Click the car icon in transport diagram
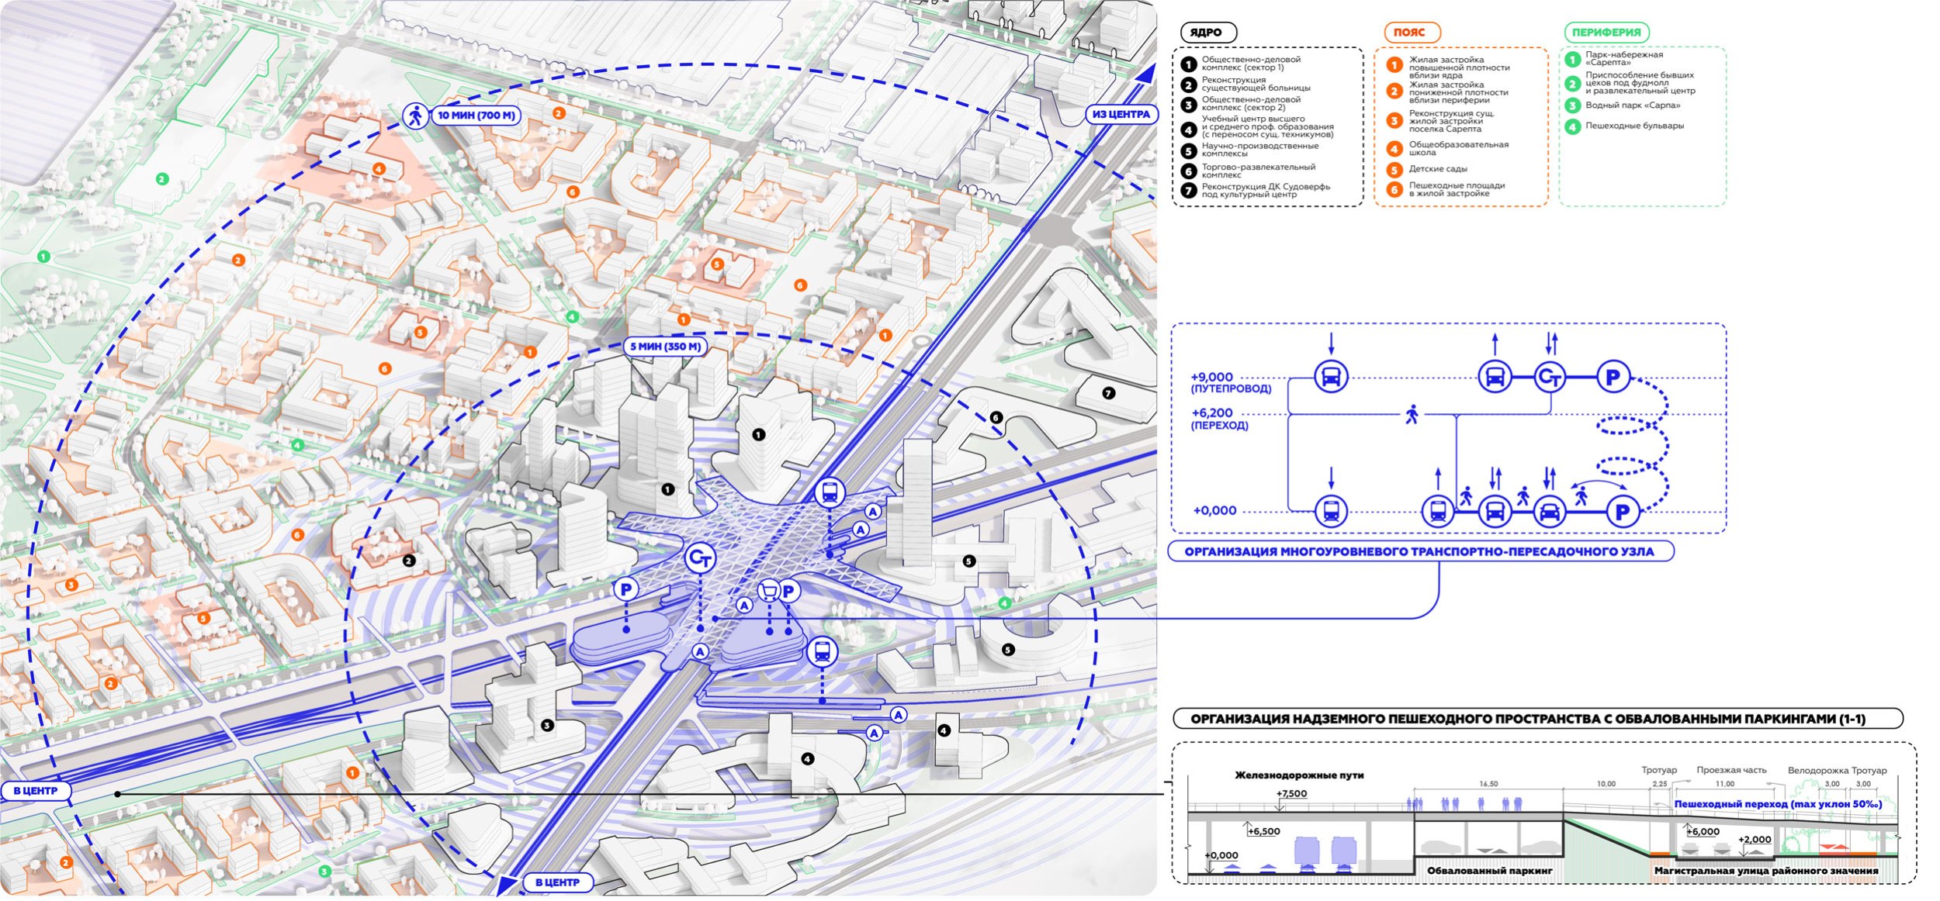This screenshot has width=1940, height=901. [x=1550, y=512]
